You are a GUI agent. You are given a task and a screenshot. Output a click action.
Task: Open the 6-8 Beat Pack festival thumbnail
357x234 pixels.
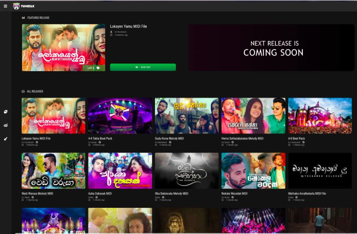[x=320, y=116]
